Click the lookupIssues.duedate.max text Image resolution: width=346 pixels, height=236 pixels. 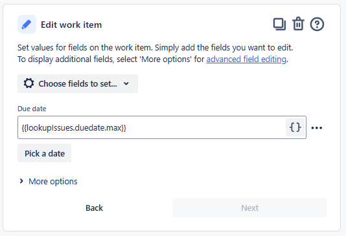(74, 127)
